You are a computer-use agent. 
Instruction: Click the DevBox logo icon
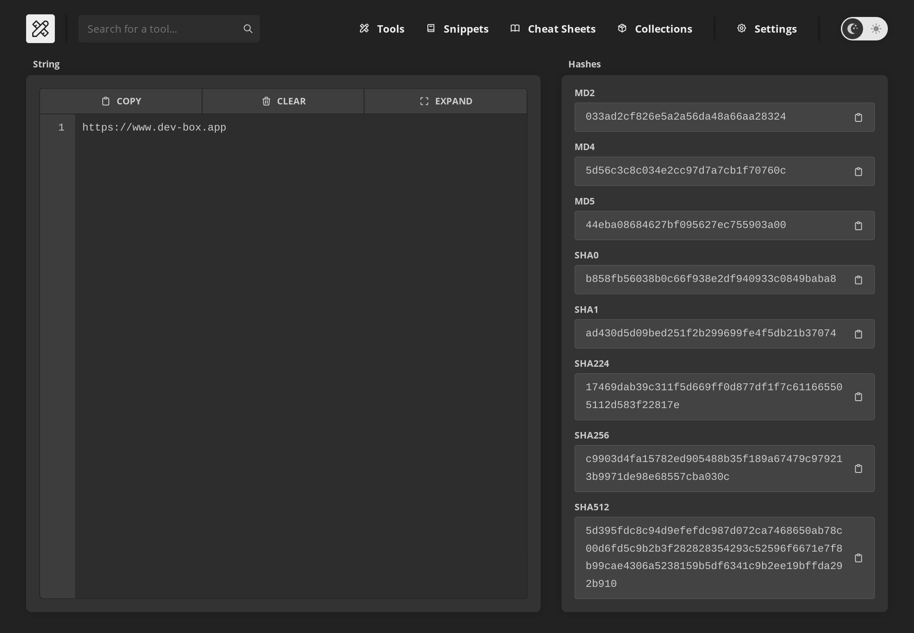click(x=40, y=29)
